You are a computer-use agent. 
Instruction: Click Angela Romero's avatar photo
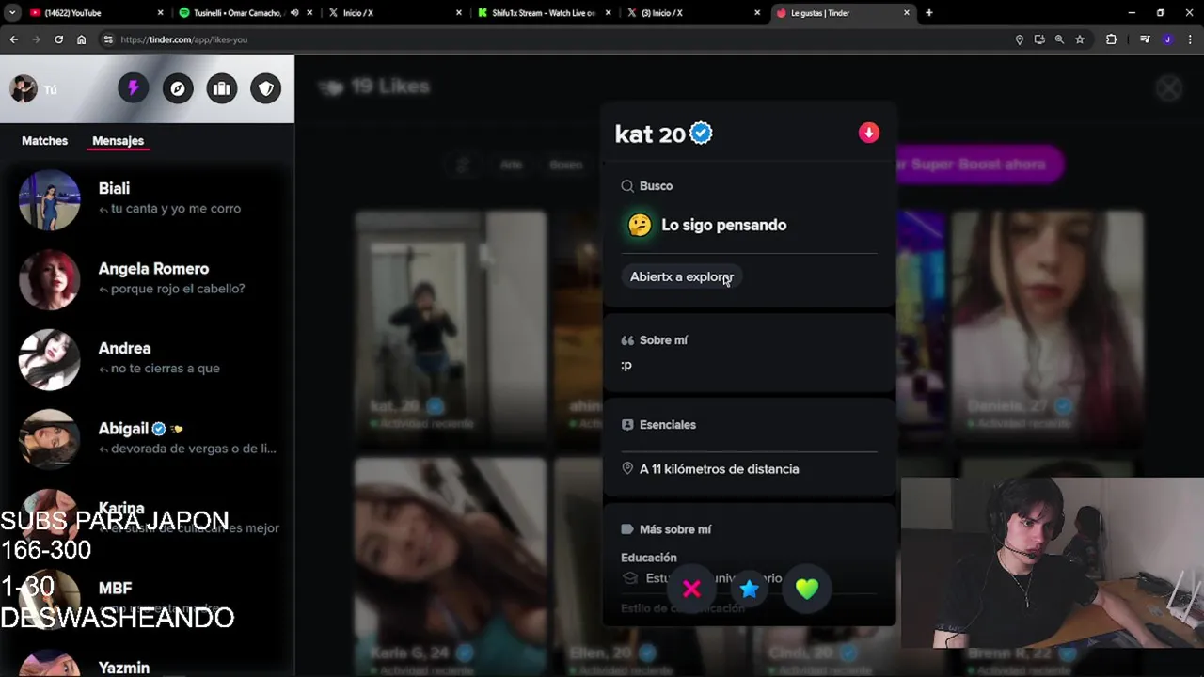click(x=49, y=279)
